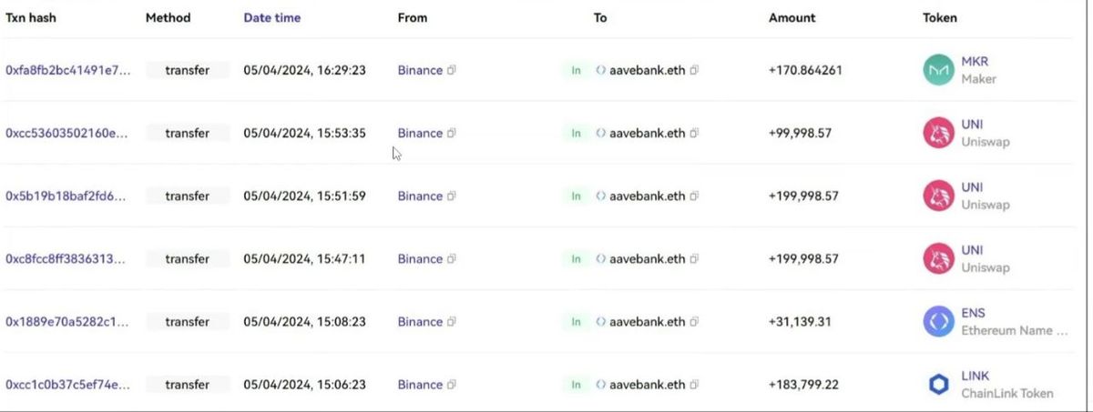Click the transfer method tag in MKR row
Screen dimensions: 1093x412
187,70
